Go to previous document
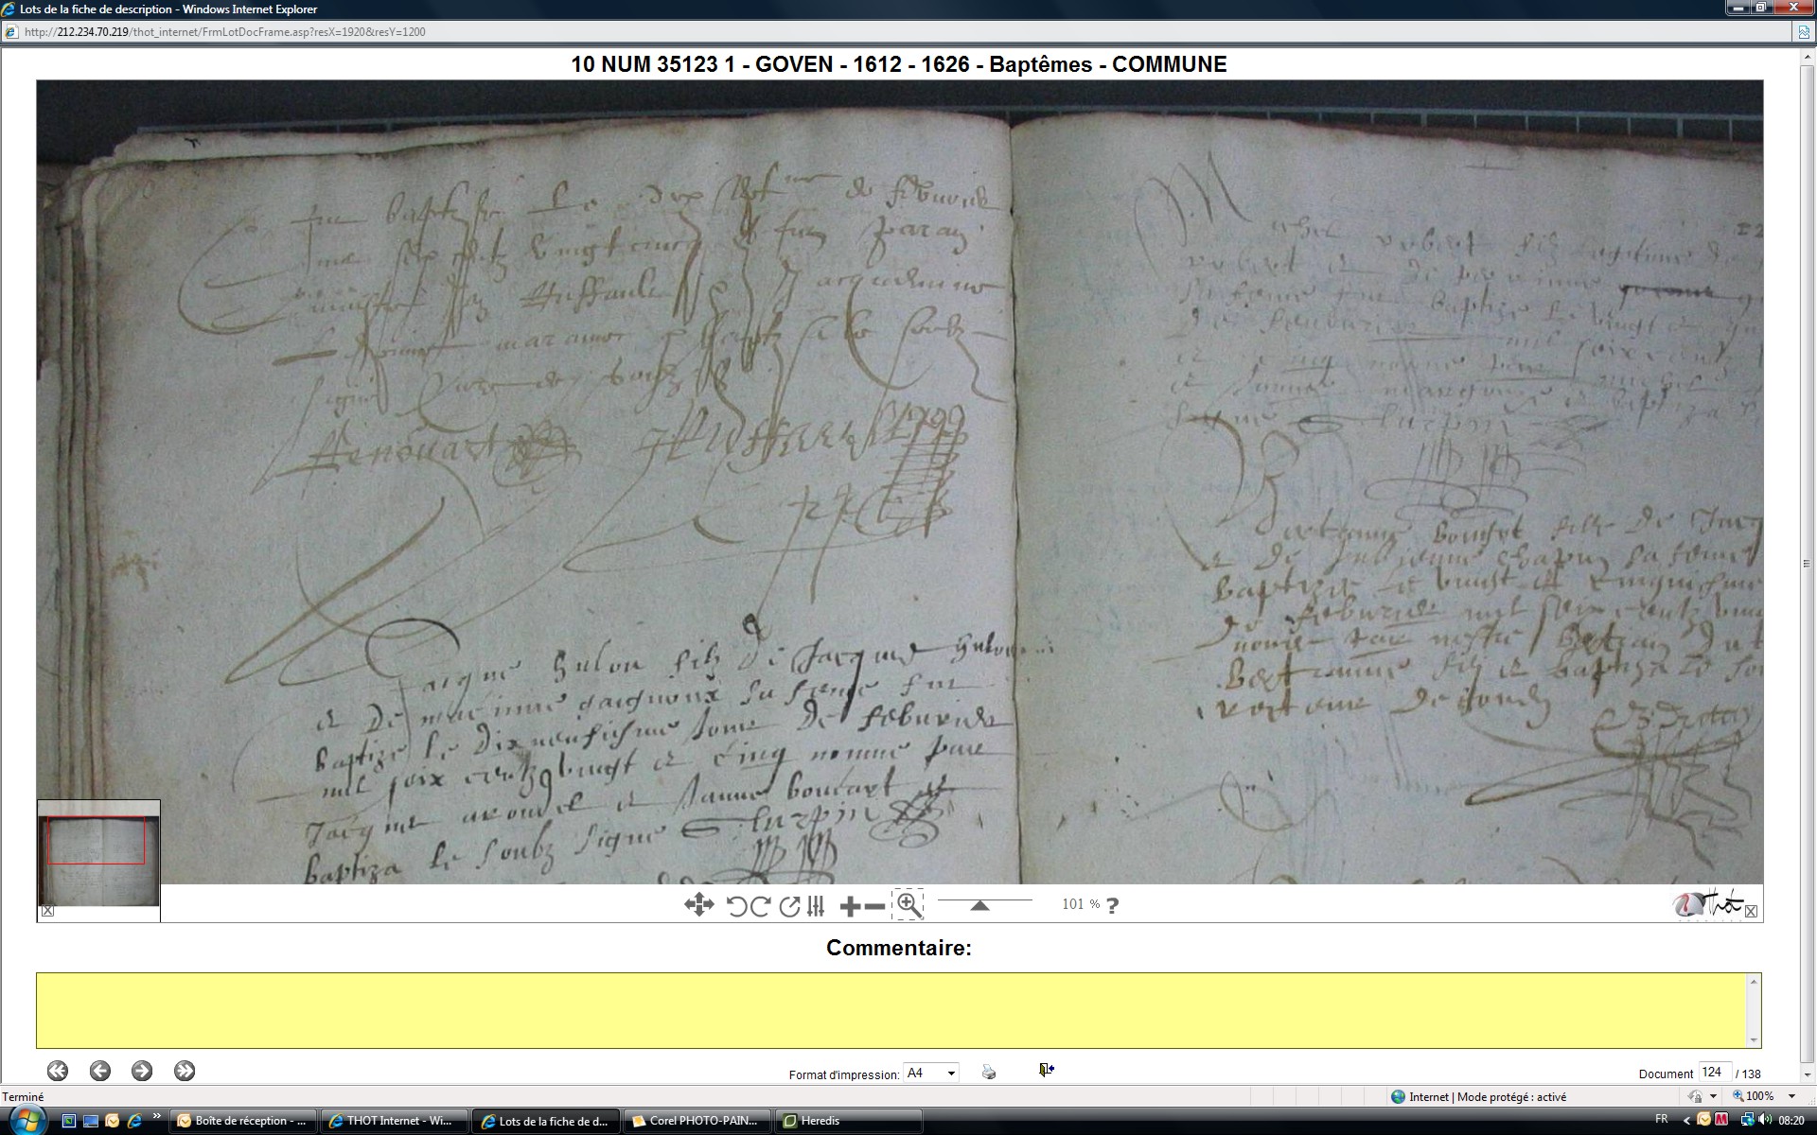The width and height of the screenshot is (1817, 1135). [x=100, y=1071]
